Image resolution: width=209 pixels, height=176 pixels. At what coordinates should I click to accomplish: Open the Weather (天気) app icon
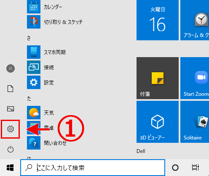[x=34, y=113]
